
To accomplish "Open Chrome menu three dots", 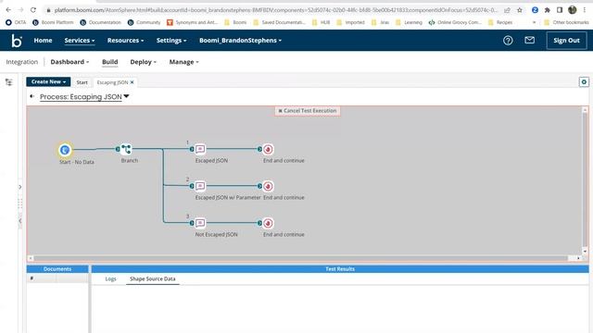I will 585,10.
